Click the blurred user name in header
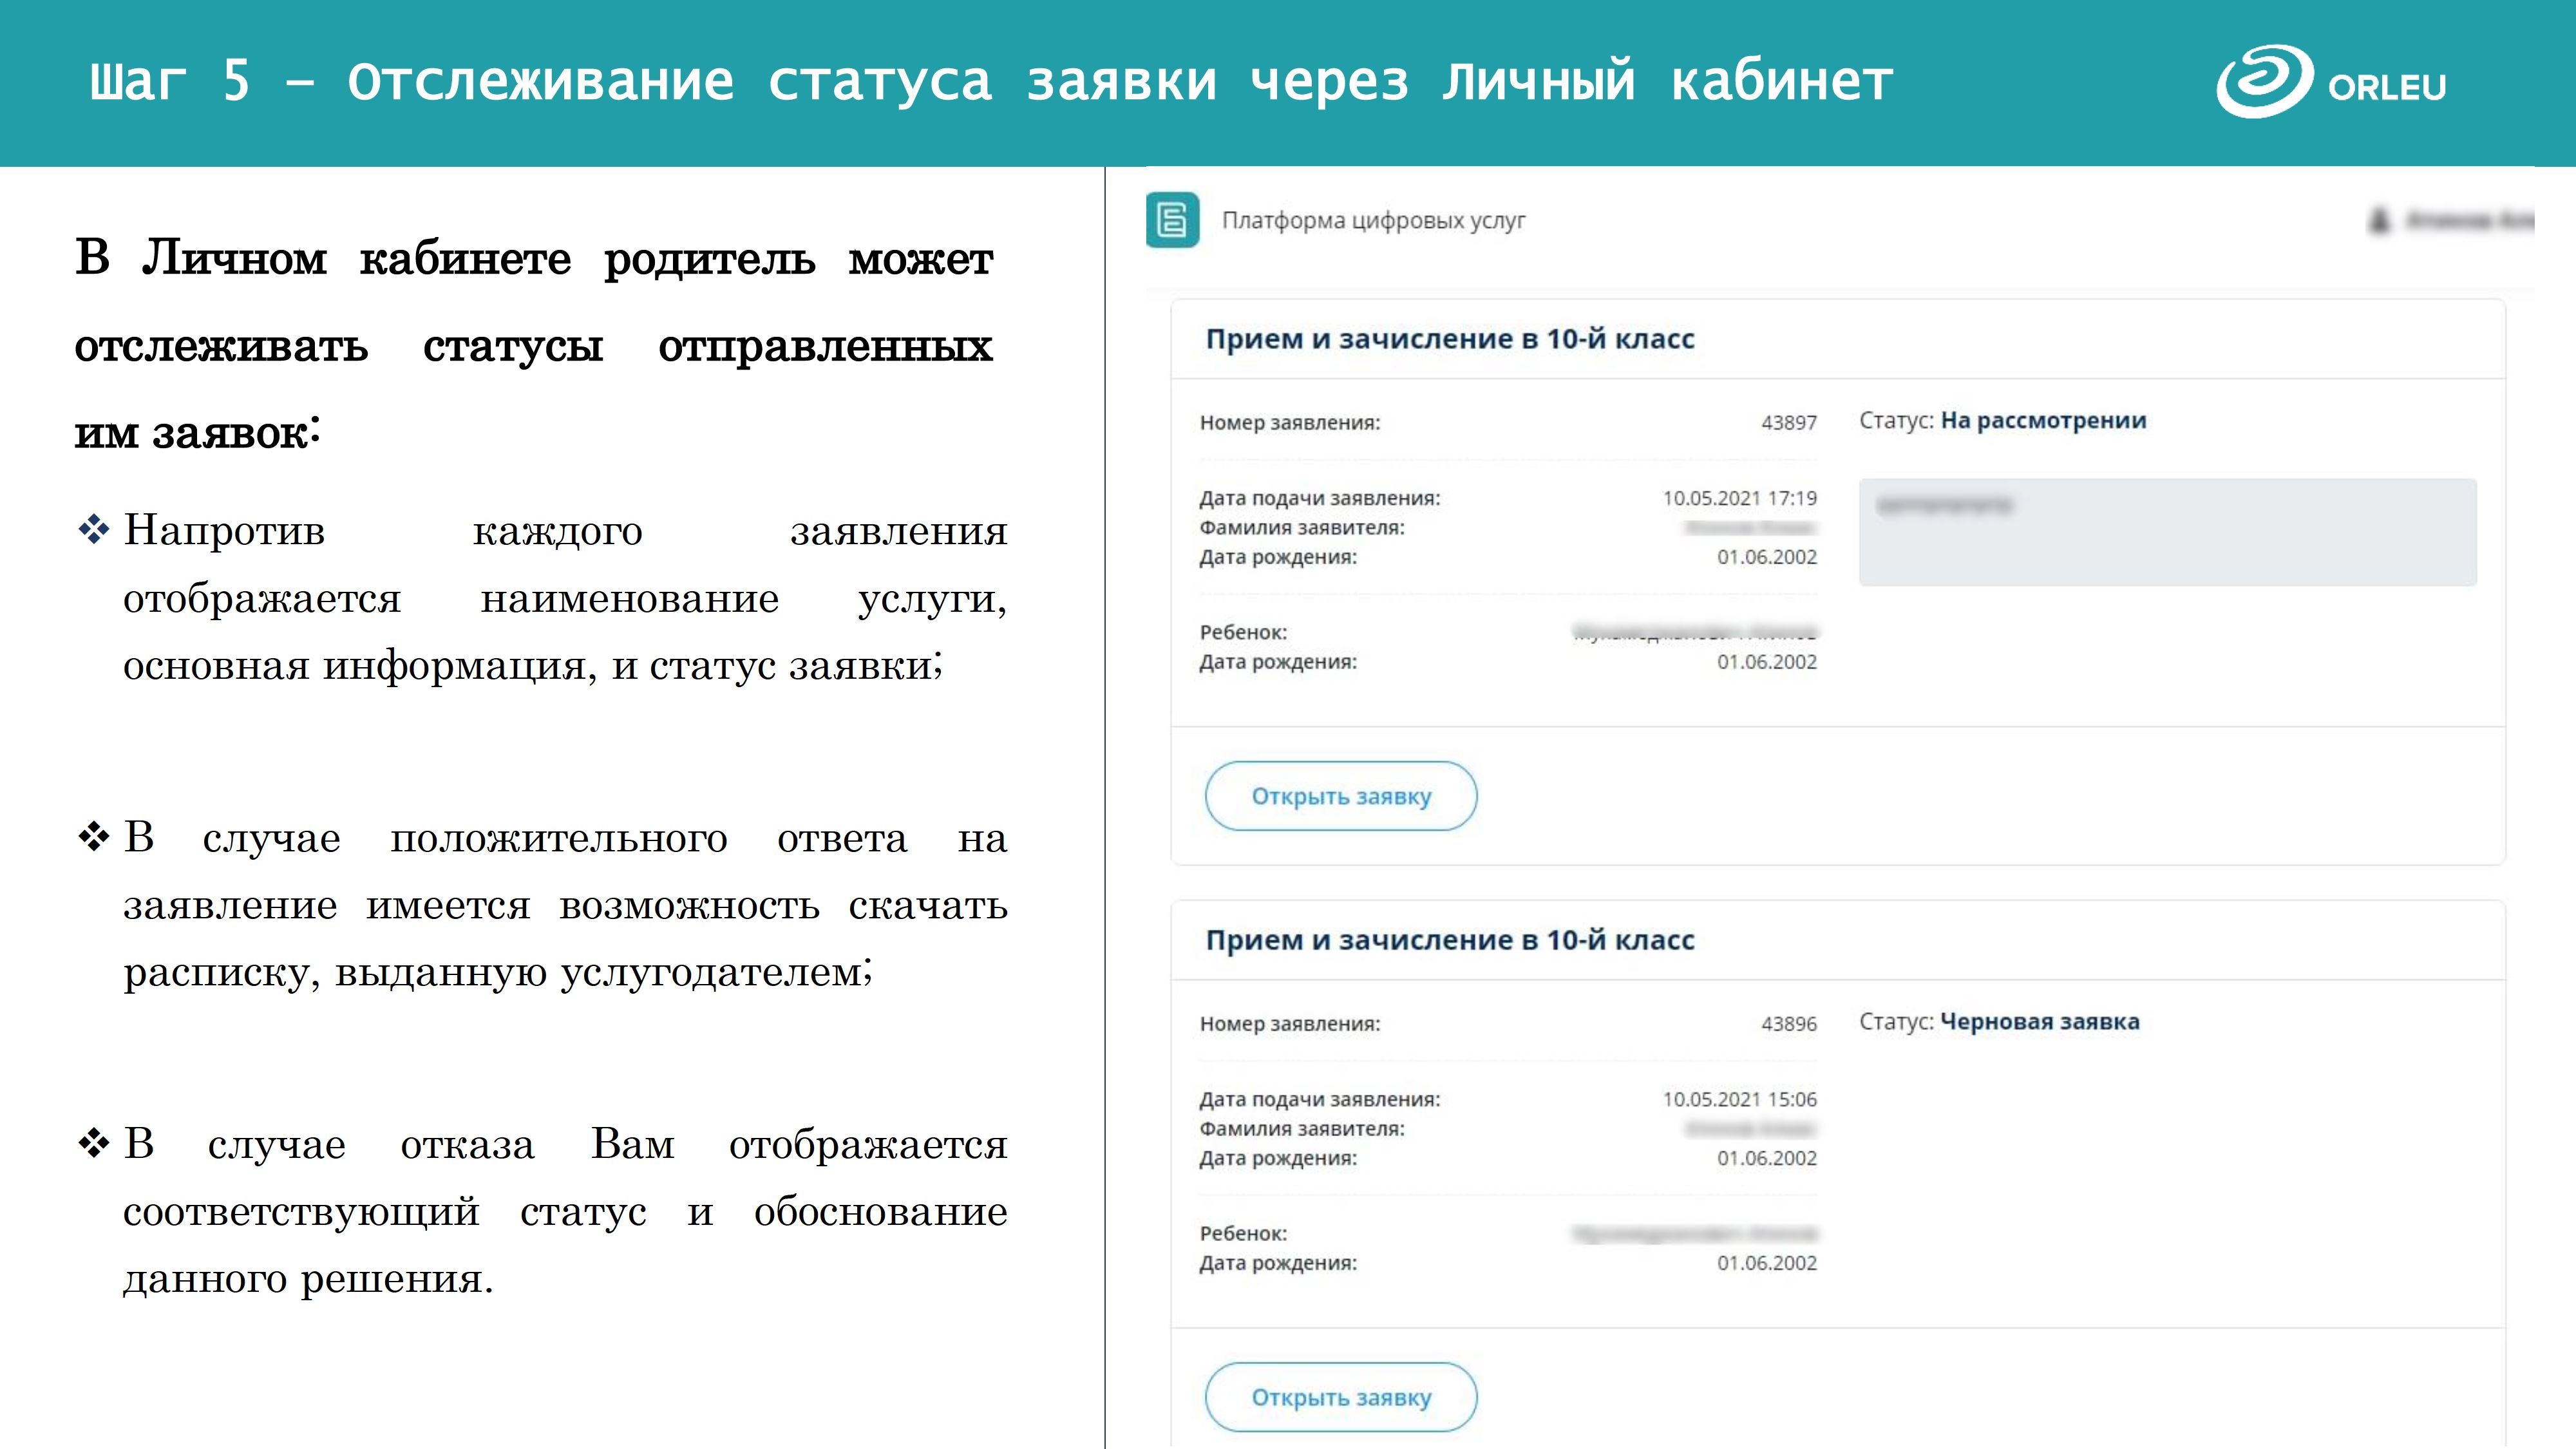2576x1449 pixels. tap(2470, 220)
